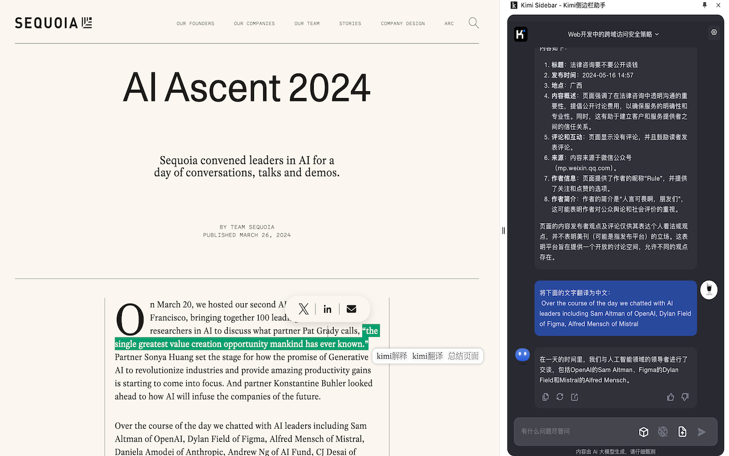Click the cube icon in the chat input

(644, 432)
